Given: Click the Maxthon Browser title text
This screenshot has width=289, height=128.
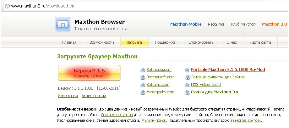Looking at the screenshot, I should [100, 22].
